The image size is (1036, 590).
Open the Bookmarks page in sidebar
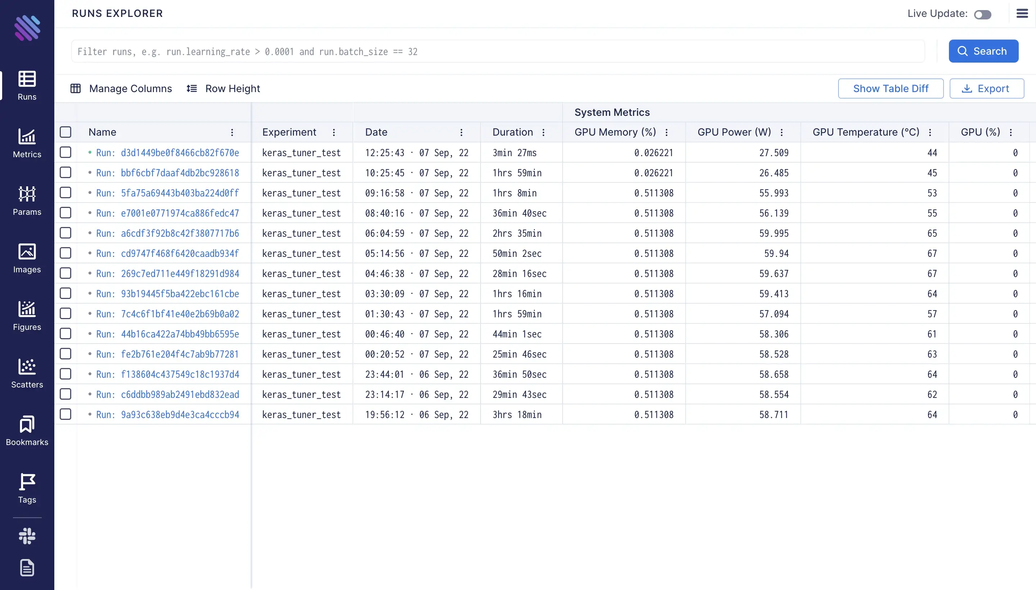27,431
